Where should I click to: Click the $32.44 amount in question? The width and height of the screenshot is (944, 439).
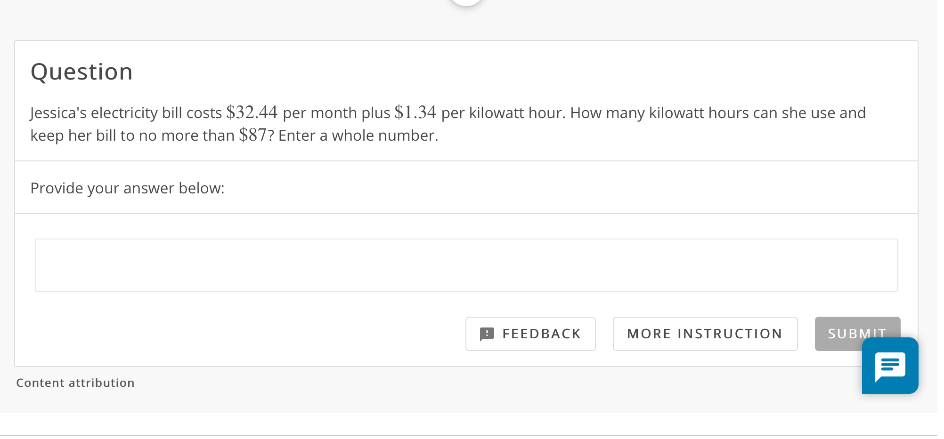coord(252,112)
